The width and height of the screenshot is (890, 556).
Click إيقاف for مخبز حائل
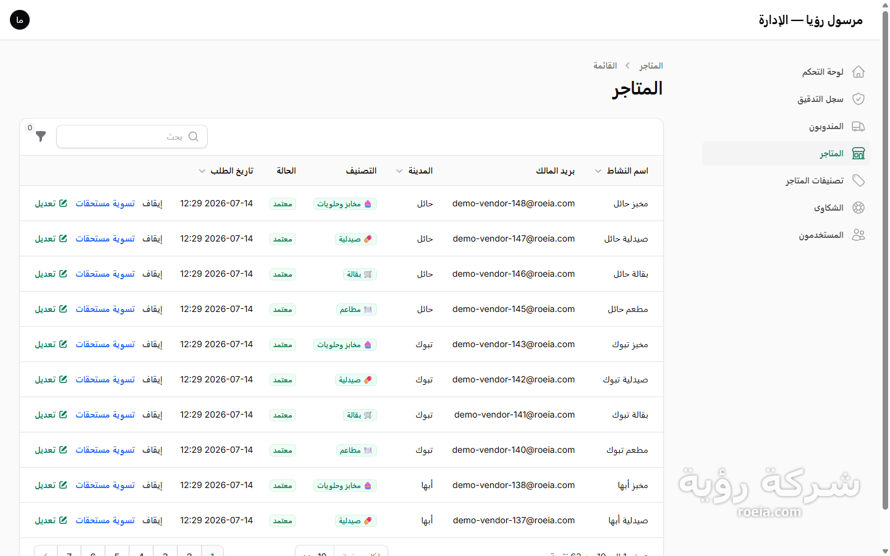tap(152, 203)
